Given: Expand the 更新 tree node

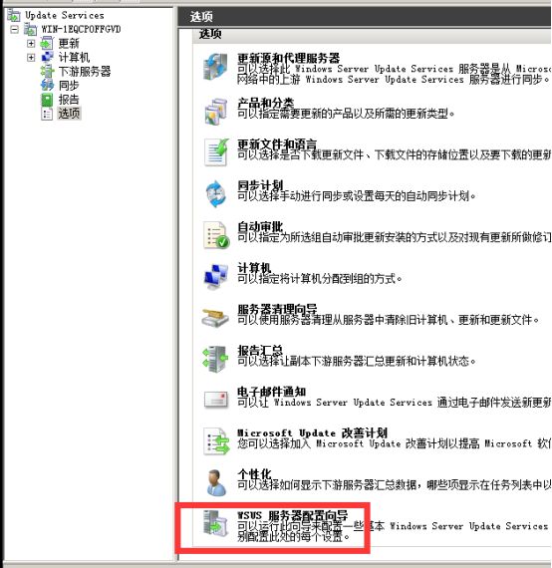Looking at the screenshot, I should 31,44.
